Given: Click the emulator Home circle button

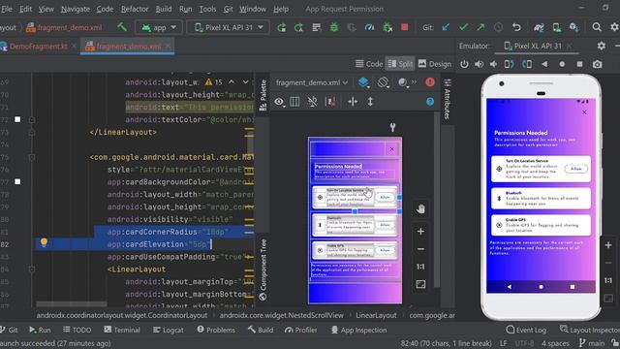Looking at the screenshot, I should (x=562, y=64).
